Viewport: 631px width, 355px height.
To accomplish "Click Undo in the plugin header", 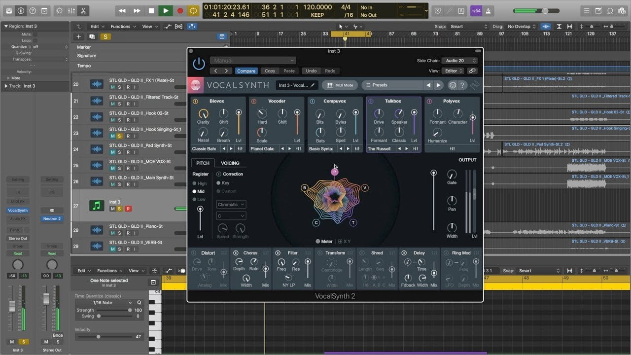I will (311, 71).
